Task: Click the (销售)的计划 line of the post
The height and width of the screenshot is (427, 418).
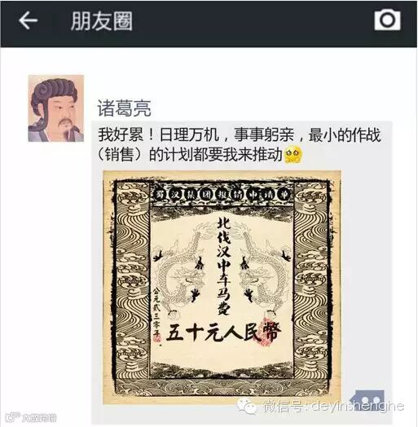Action: click(x=190, y=155)
